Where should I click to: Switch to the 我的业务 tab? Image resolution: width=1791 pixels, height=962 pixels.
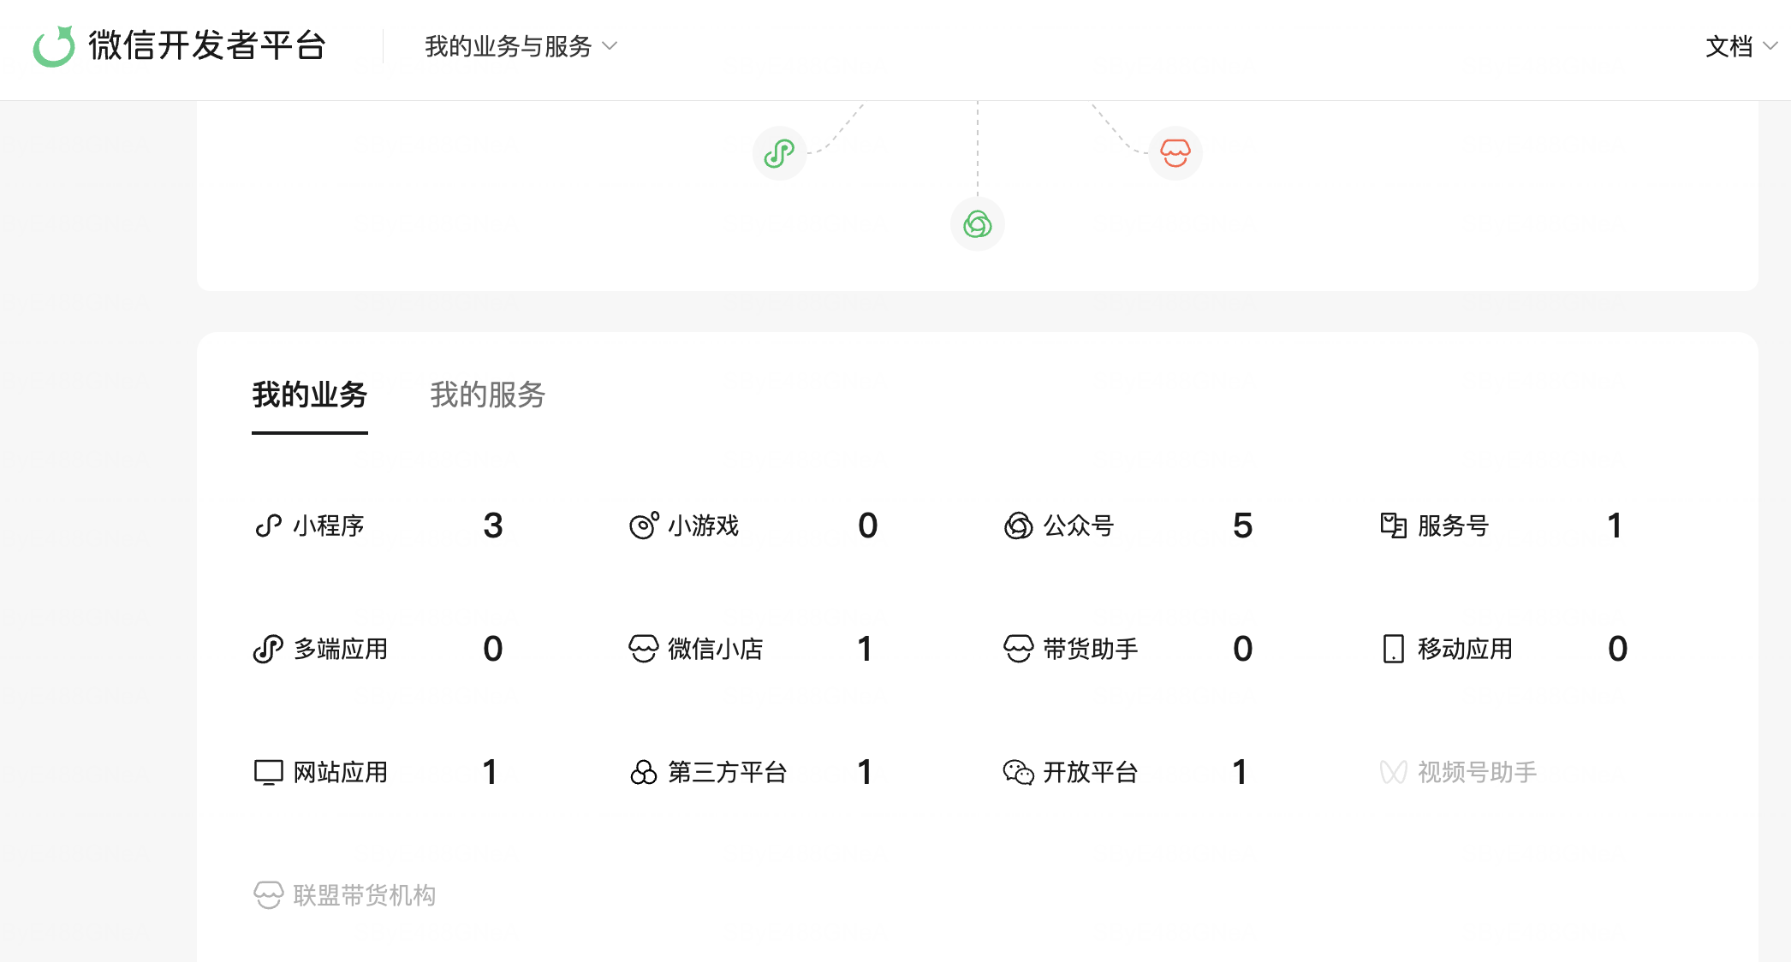(x=310, y=395)
